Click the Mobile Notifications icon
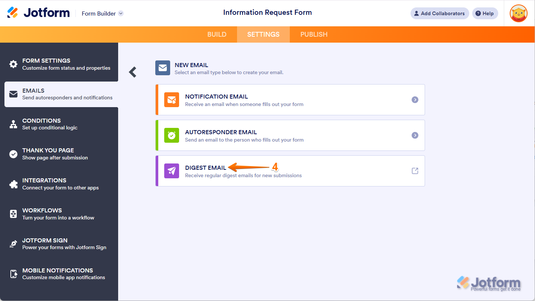This screenshot has width=535, height=301. click(13, 274)
